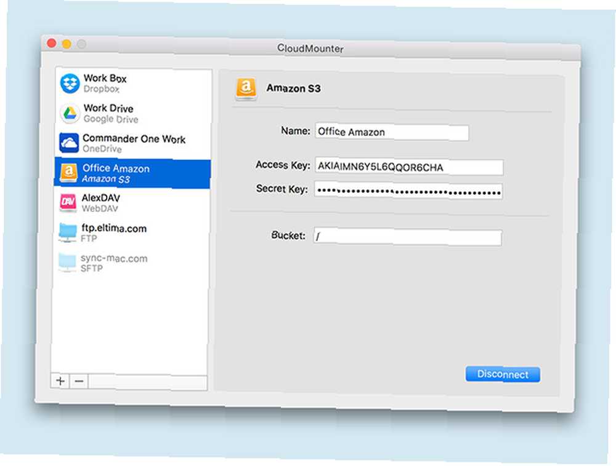Click the 'OneDrive' subtitle text

(102, 149)
